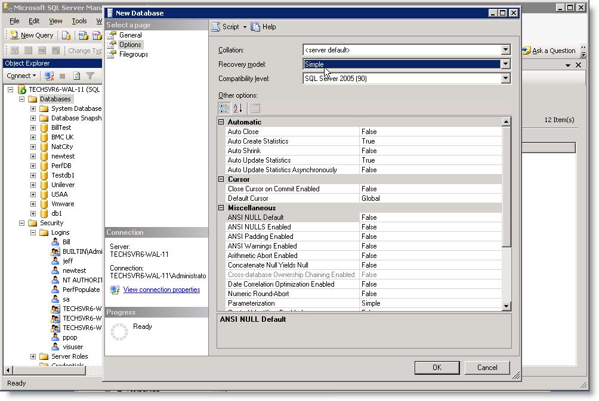Screen dimensions: 599x401
Task: Click the Connect button in Object Explorer
Action: pos(21,76)
